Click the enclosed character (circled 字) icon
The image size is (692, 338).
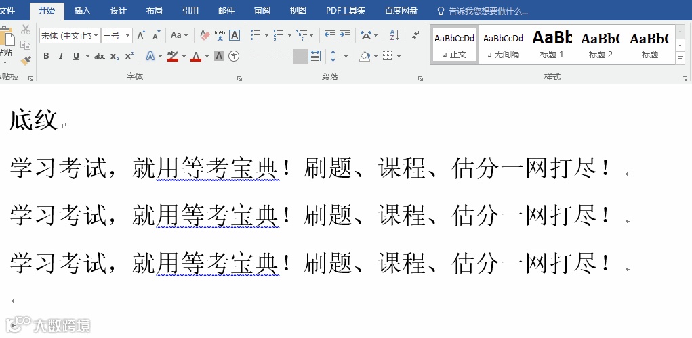pyautogui.click(x=234, y=56)
